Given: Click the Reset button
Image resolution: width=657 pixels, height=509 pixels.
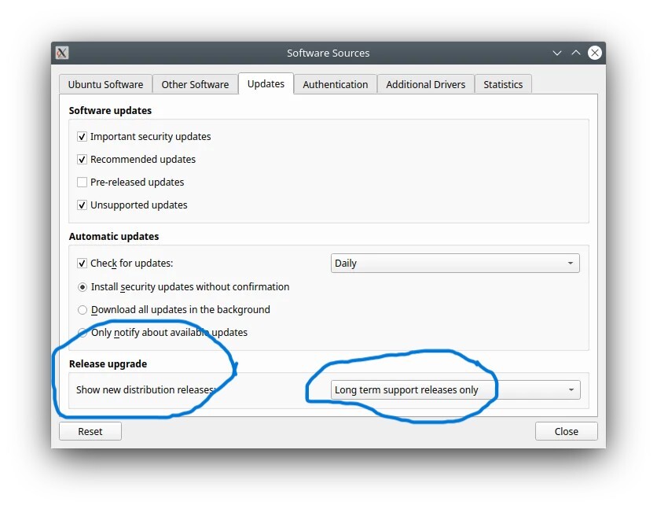Looking at the screenshot, I should (x=90, y=431).
